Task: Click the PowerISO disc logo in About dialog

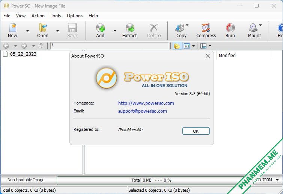Action: point(107,78)
